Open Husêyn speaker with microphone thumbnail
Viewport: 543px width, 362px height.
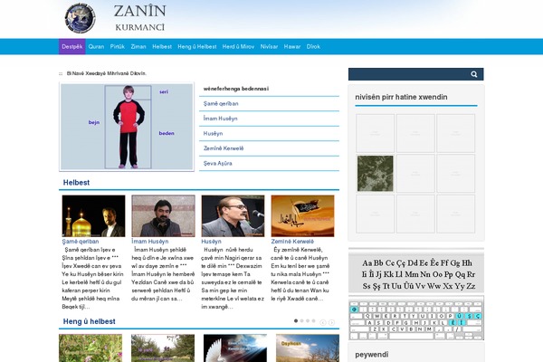click(x=233, y=215)
